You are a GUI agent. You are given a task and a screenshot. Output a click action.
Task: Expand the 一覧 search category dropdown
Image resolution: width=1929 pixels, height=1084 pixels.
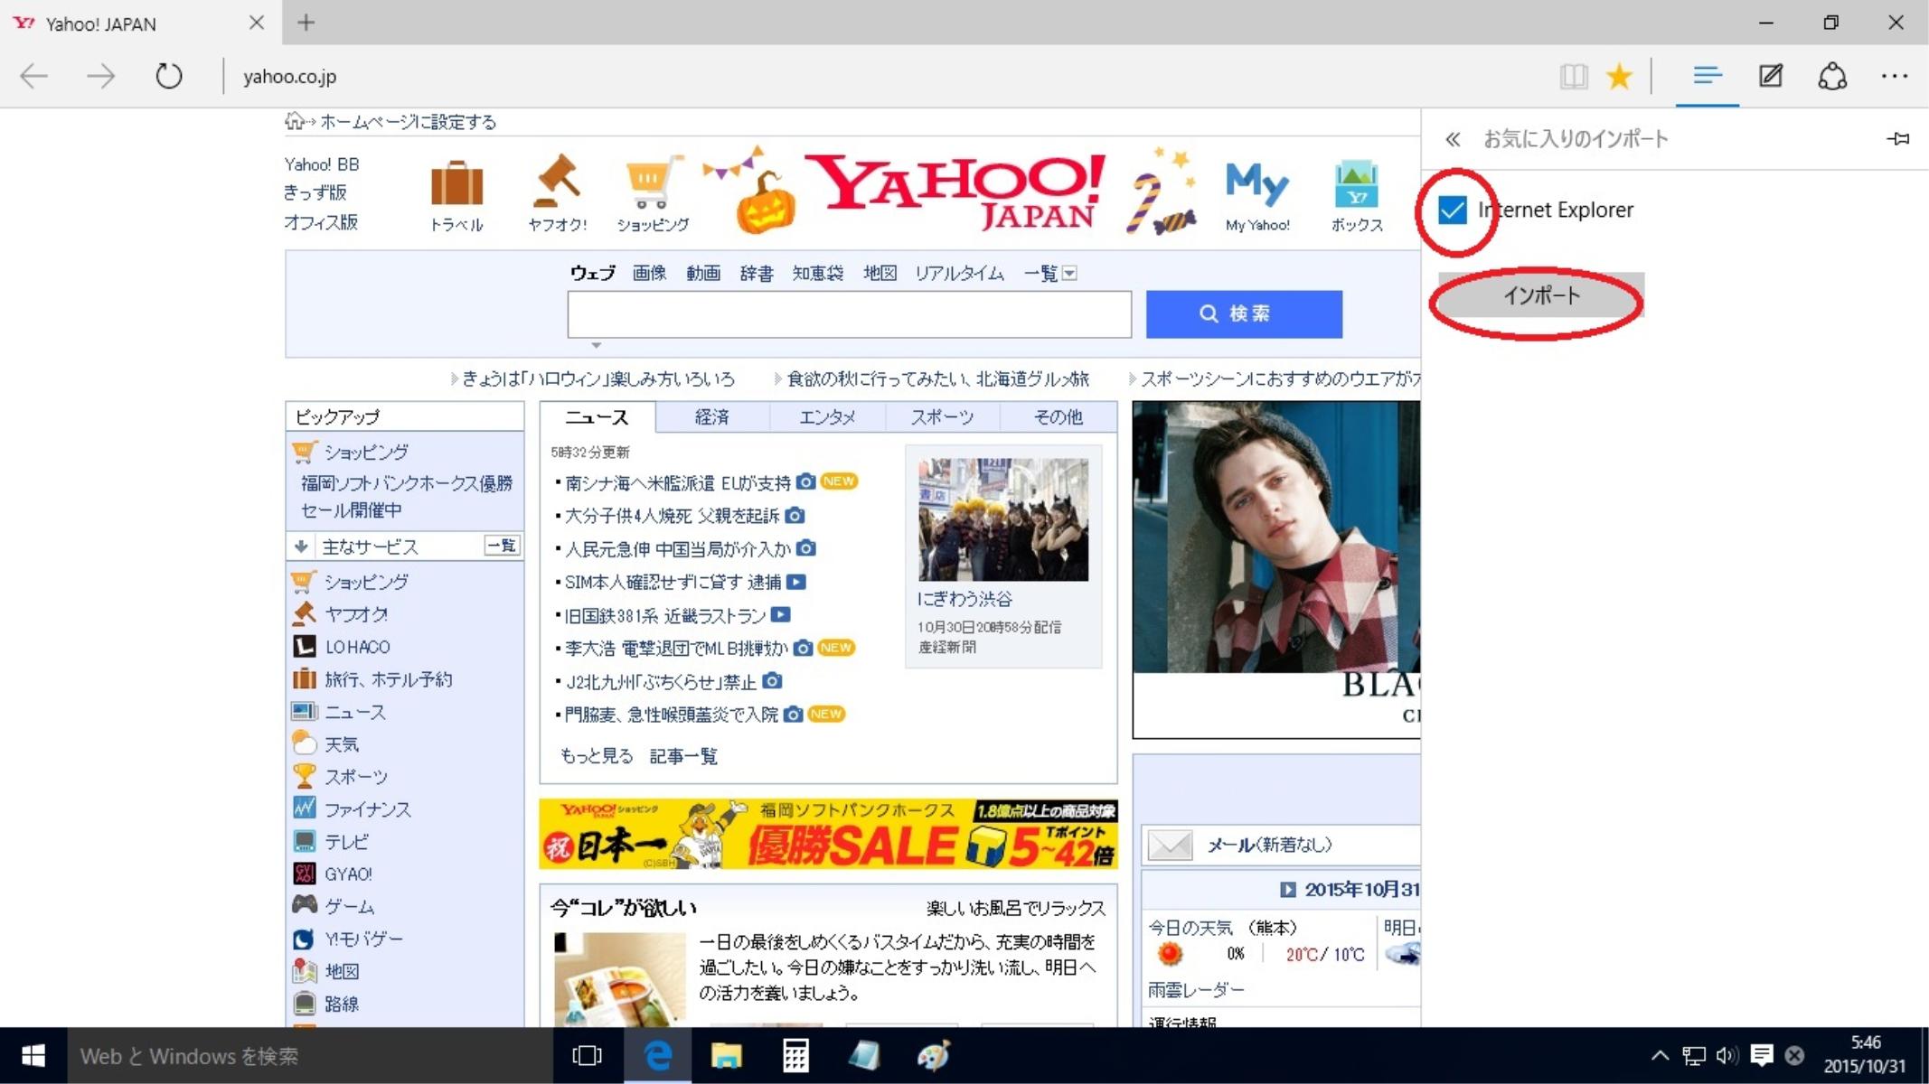point(1069,273)
